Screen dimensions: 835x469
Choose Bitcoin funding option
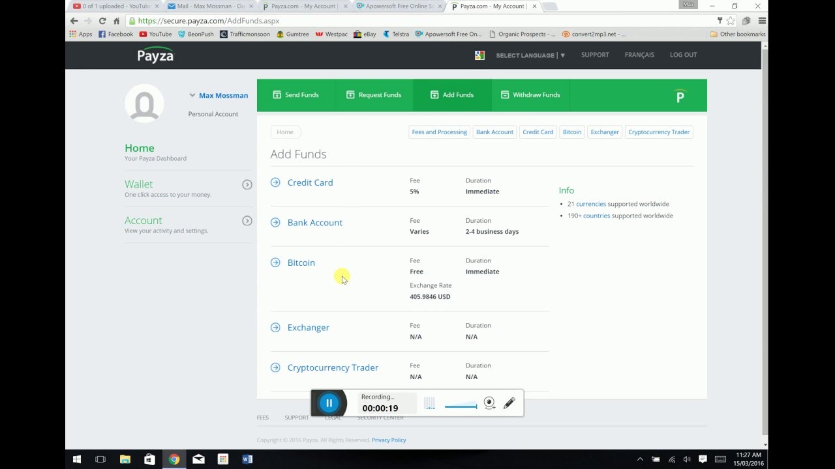coord(301,263)
